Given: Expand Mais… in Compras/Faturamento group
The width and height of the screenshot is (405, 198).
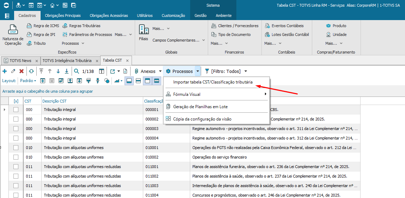Looking at the screenshot, I should click(x=334, y=43).
